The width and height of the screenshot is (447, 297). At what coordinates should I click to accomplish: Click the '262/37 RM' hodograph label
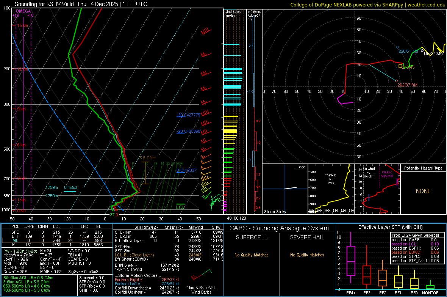point(407,85)
